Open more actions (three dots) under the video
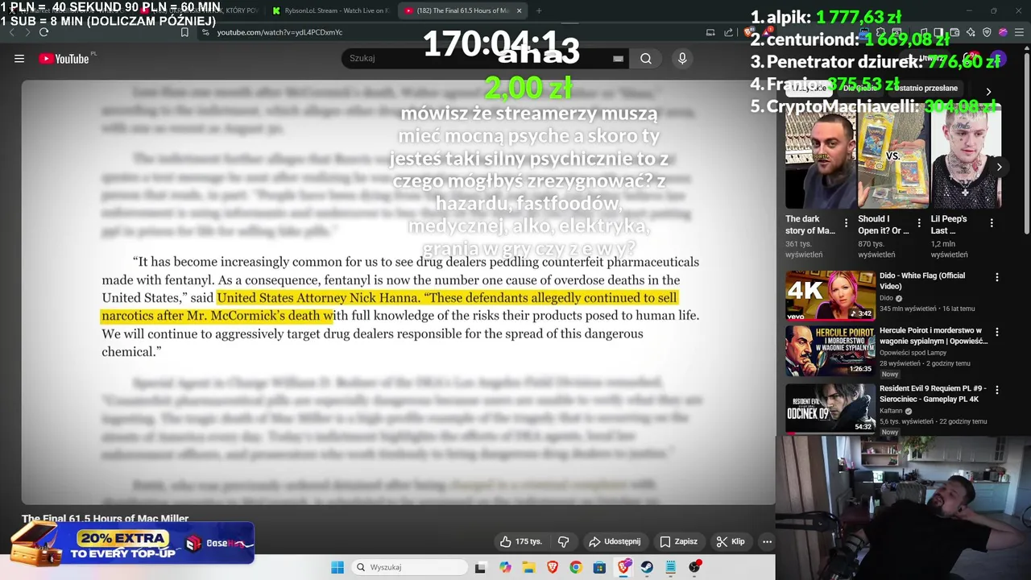Viewport: 1031px width, 580px height. [767, 541]
